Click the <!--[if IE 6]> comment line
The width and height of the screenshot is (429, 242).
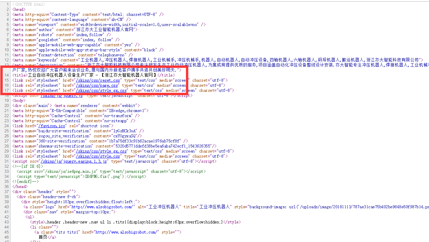point(28,166)
